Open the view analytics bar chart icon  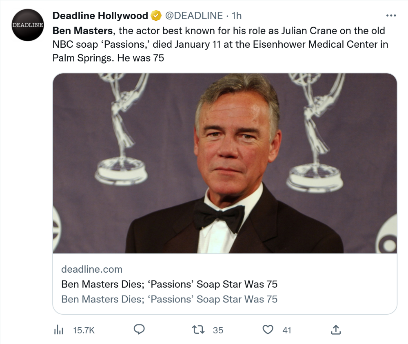[x=59, y=330]
